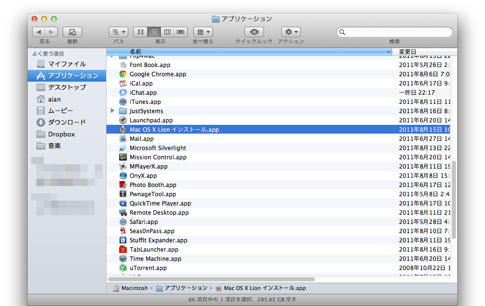Select the OnyX.app icon
Image resolution: width=485 pixels, height=306 pixels.
pos(123,175)
